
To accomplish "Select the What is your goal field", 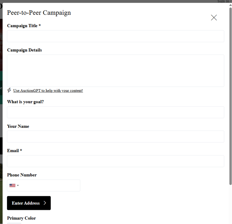I will click(x=115, y=112).
